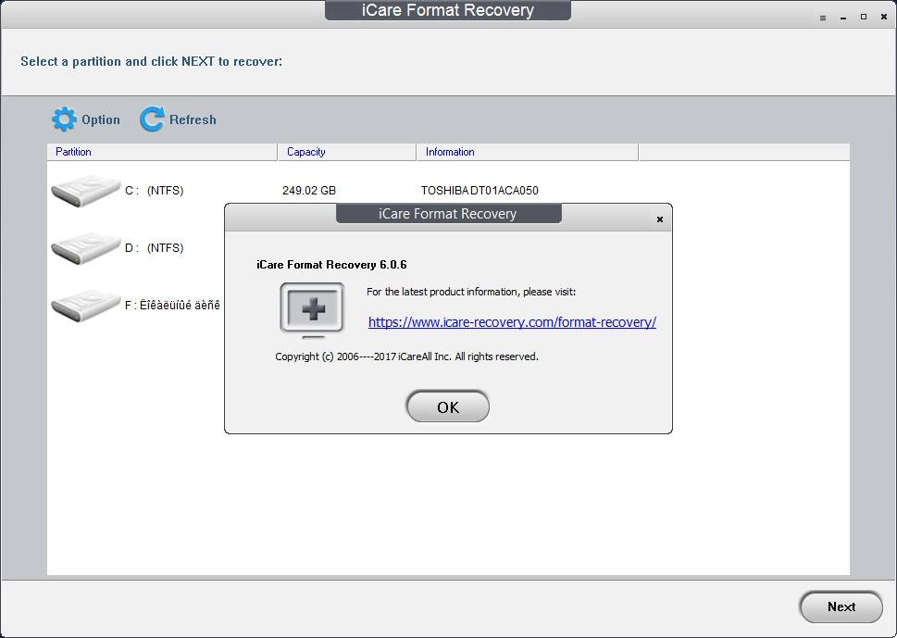
Task: Click the Refresh arrow icon
Action: click(152, 119)
